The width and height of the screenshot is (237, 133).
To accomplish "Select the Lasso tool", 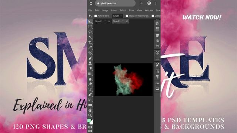I will pyautogui.click(x=90, y=32).
